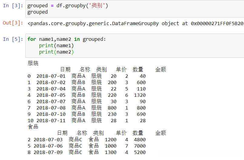Click the 金额 value 600

click(141, 83)
